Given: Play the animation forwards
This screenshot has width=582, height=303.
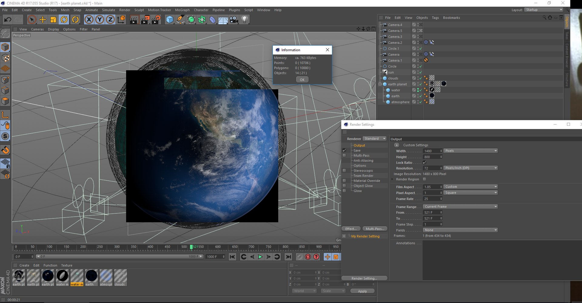Looking at the screenshot, I should coord(260,257).
